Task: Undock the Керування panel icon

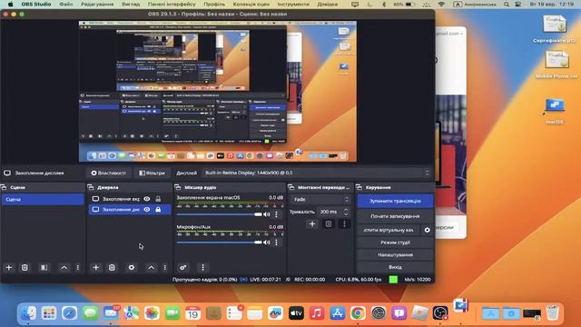Action: click(359, 187)
